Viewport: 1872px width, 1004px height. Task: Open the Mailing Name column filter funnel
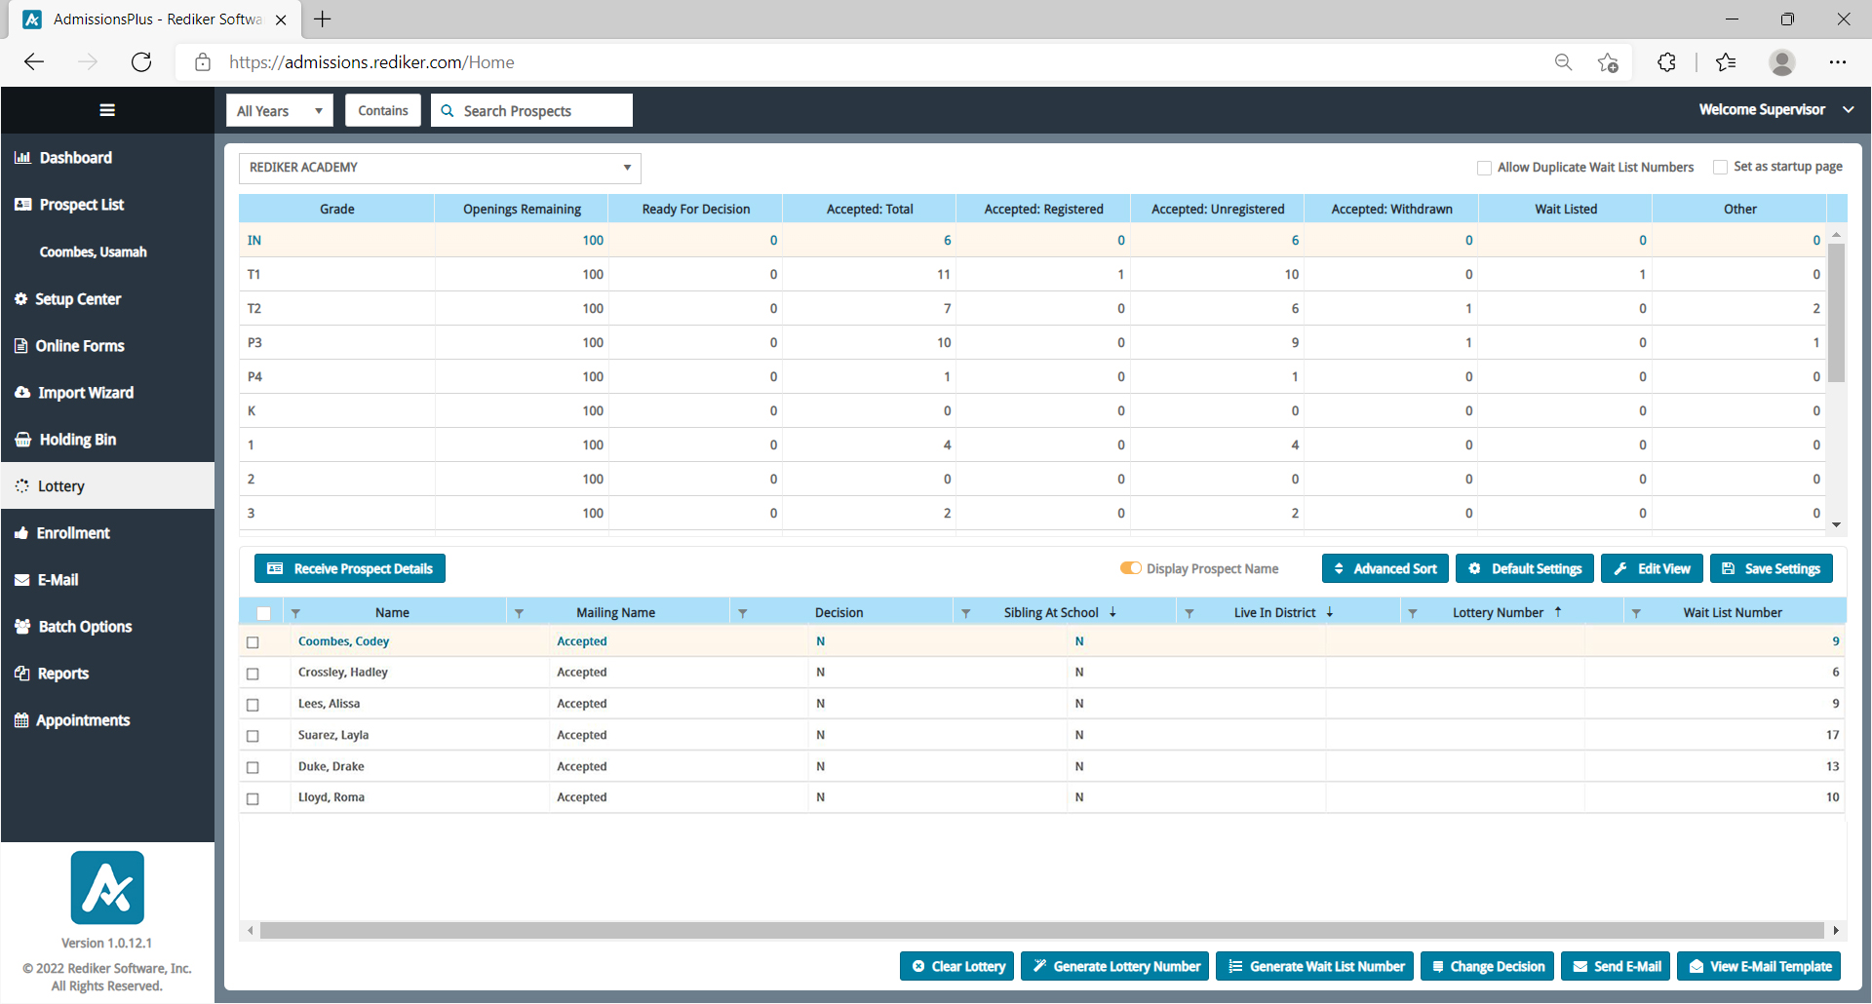click(519, 613)
